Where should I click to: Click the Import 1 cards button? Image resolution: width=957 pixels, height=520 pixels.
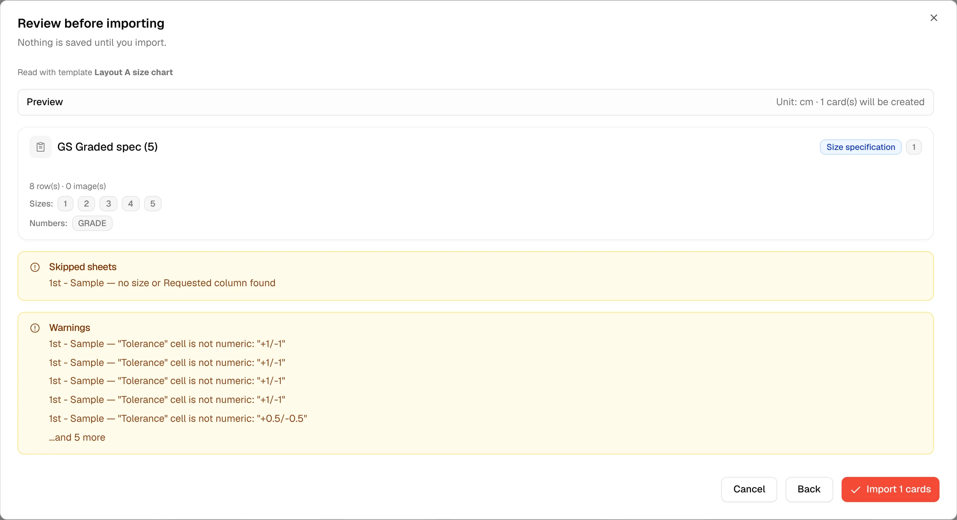pos(890,489)
